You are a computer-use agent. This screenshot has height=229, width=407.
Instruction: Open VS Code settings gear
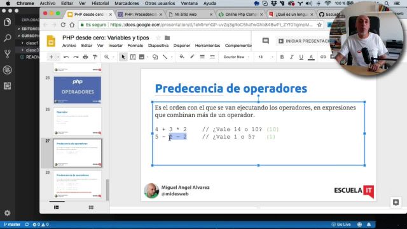7,213
